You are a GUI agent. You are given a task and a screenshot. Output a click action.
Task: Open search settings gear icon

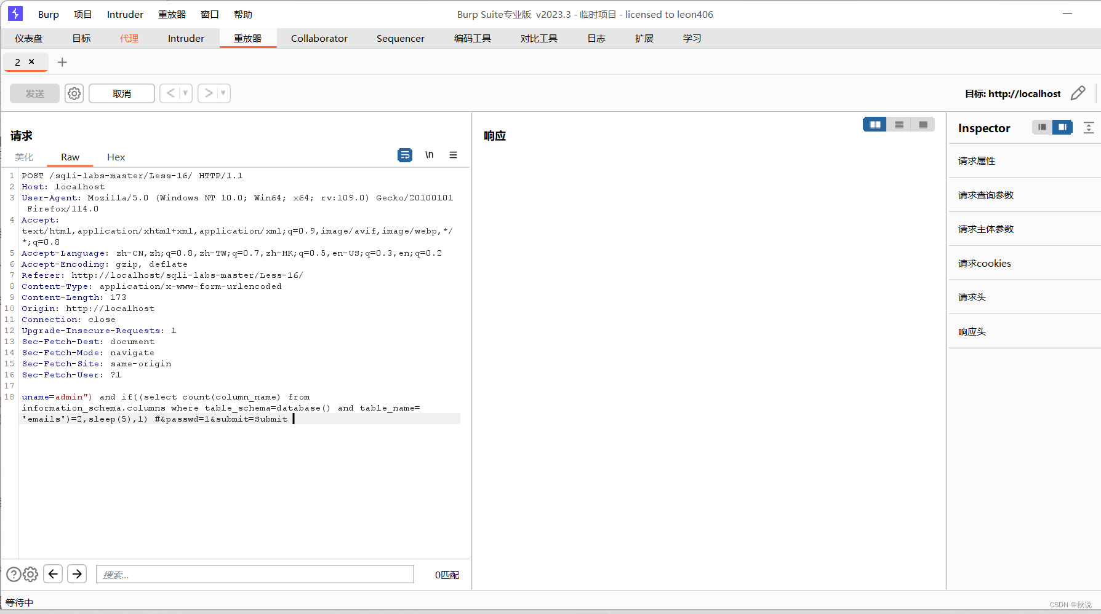[31, 574]
